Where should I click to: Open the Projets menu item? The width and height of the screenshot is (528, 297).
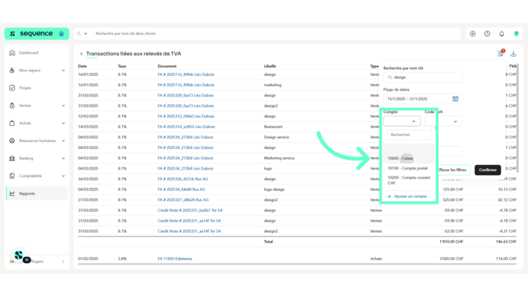pyautogui.click(x=25, y=88)
